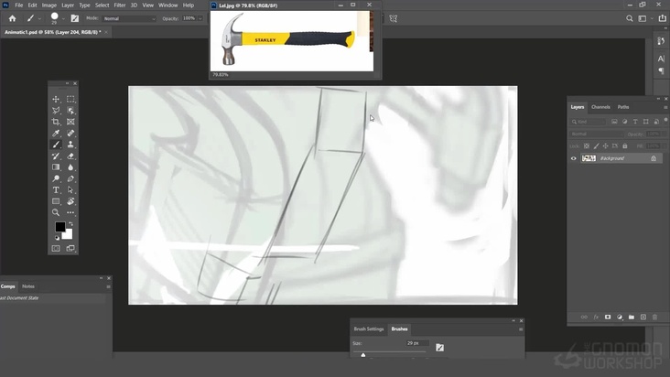Select the Frame tool
Screen dimensions: 670x377
point(70,122)
